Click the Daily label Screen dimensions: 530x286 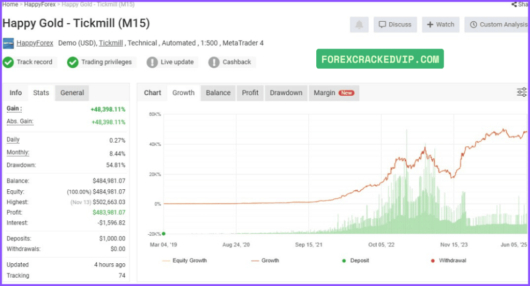(x=13, y=140)
